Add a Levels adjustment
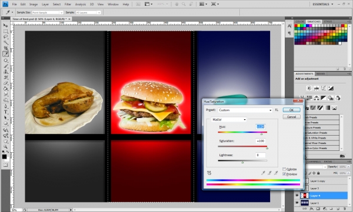This screenshot has width=353, height=212. pos(317,88)
